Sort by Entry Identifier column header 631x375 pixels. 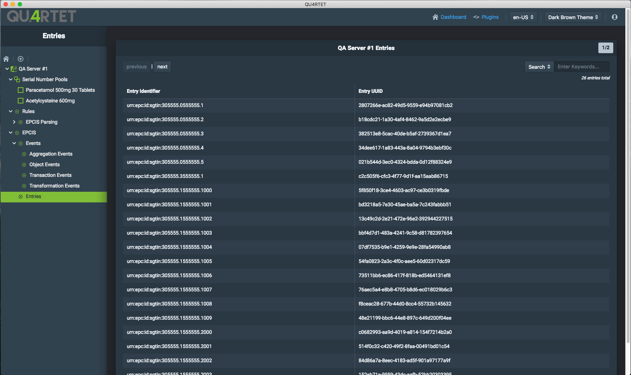point(143,91)
